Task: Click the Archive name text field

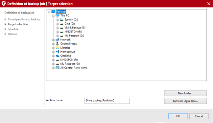Action: (107, 101)
